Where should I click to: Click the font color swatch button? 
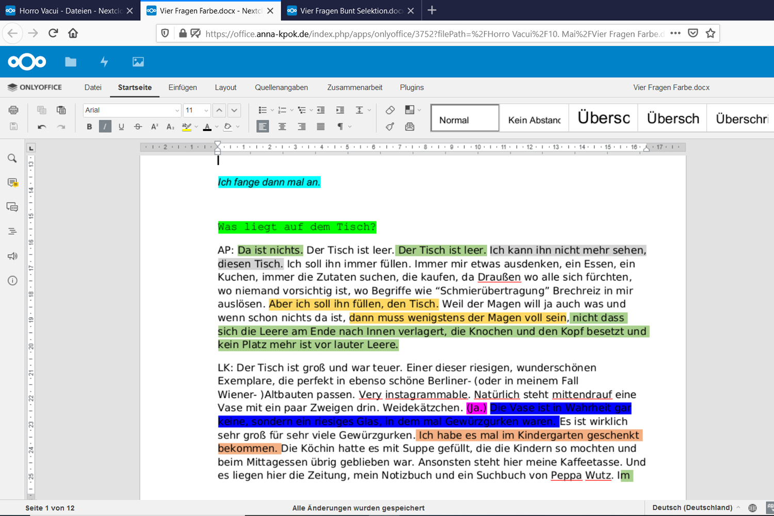point(207,126)
